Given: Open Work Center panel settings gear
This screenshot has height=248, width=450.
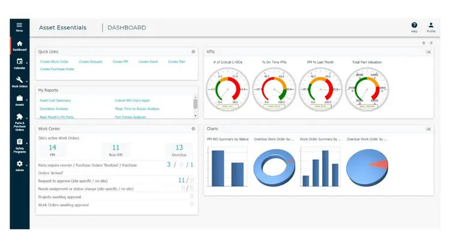Looking at the screenshot, I should point(193,129).
